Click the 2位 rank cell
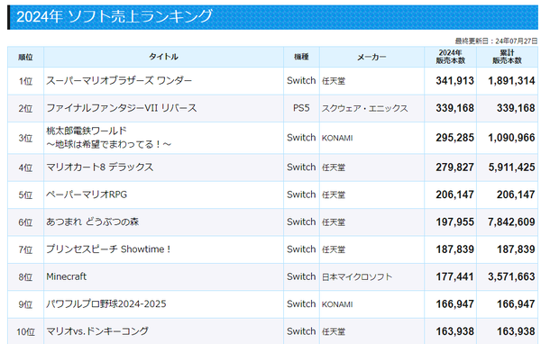This screenshot has width=541, height=344. [x=25, y=108]
